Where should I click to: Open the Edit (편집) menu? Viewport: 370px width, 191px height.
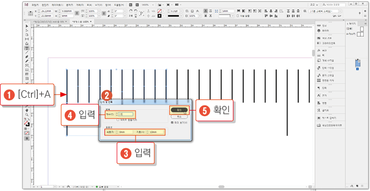coord(45,5)
